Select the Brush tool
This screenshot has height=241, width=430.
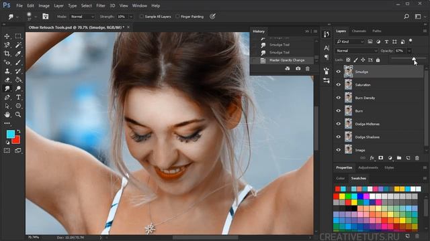point(18,62)
